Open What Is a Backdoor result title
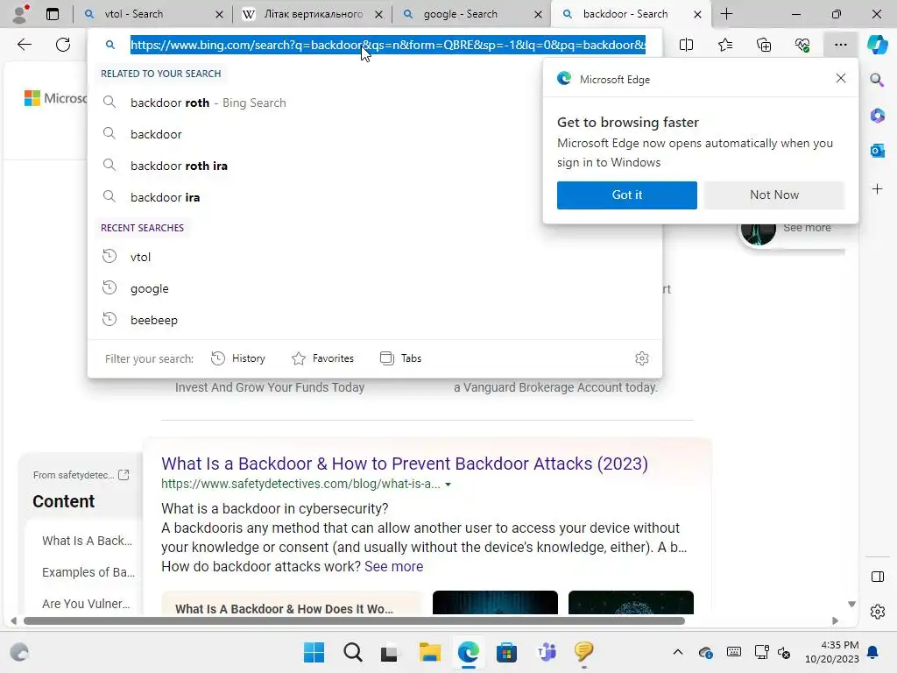 click(405, 463)
